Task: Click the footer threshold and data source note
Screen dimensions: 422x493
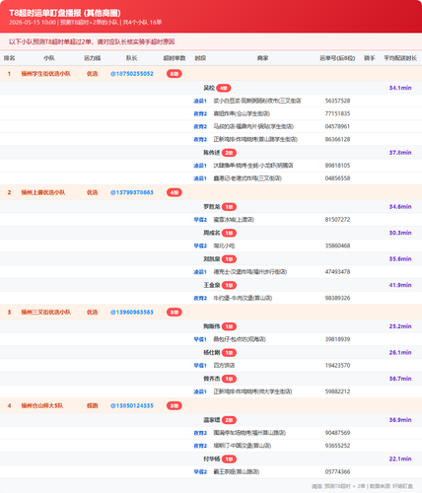Action: [362, 486]
